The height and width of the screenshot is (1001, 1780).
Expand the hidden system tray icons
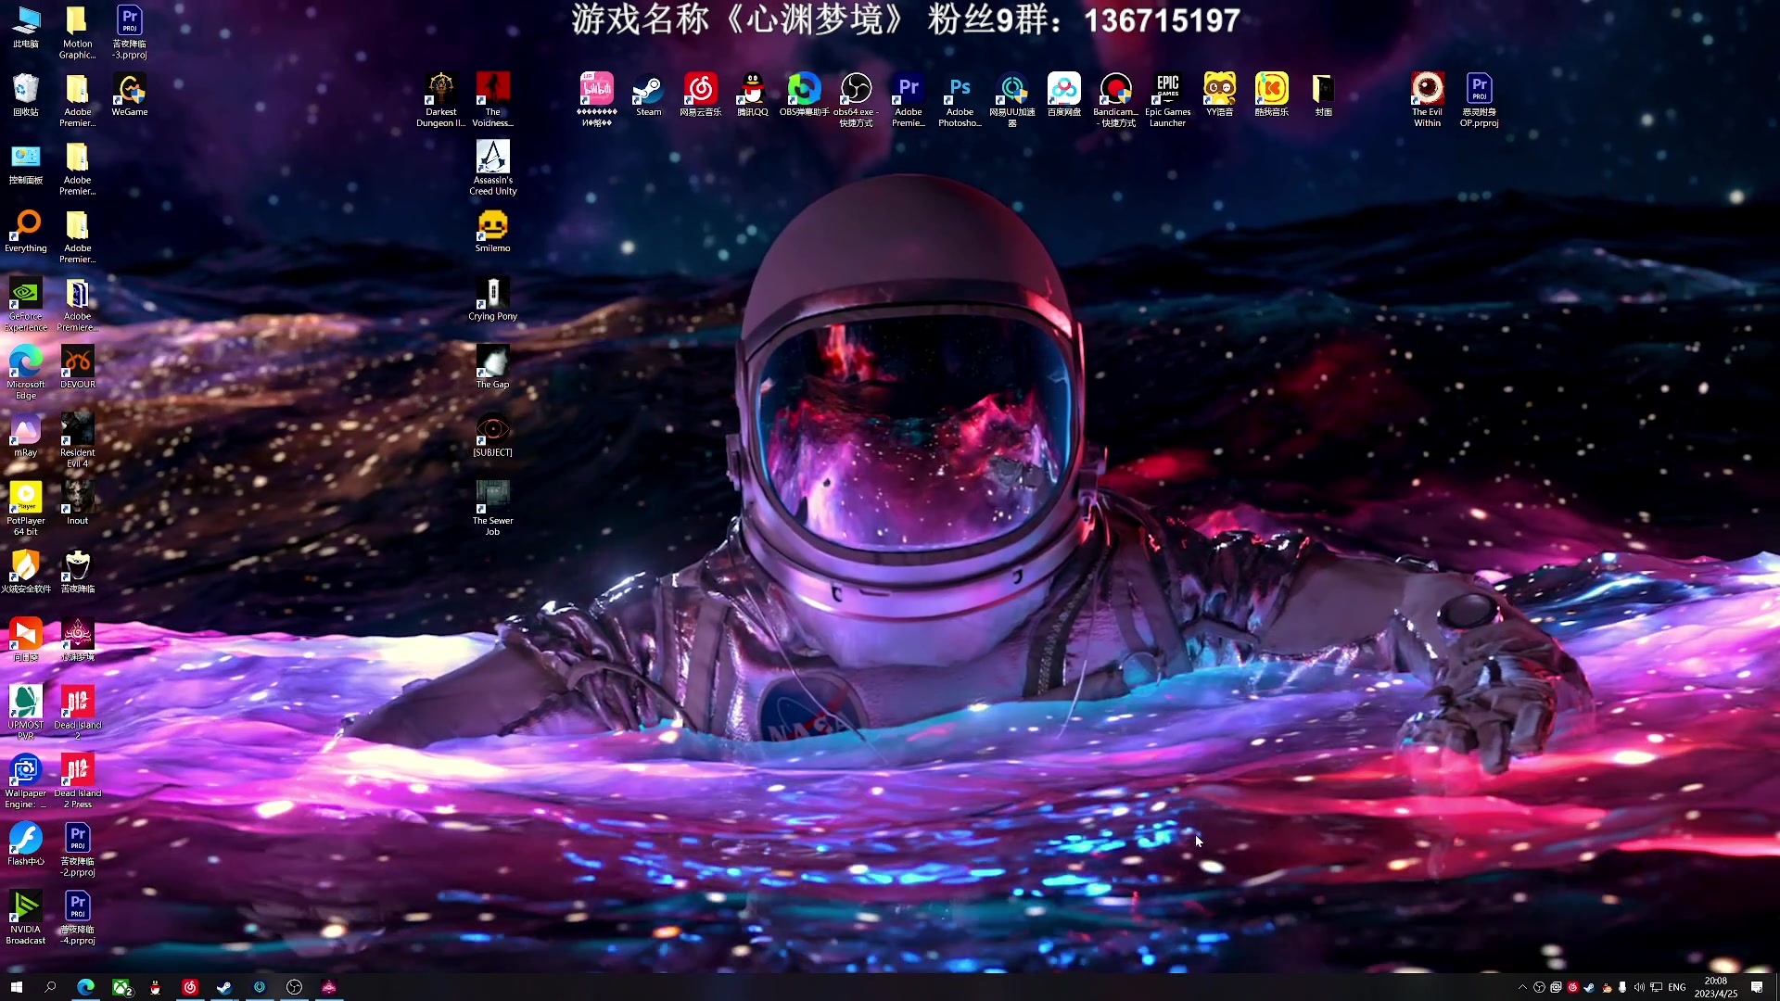point(1522,987)
